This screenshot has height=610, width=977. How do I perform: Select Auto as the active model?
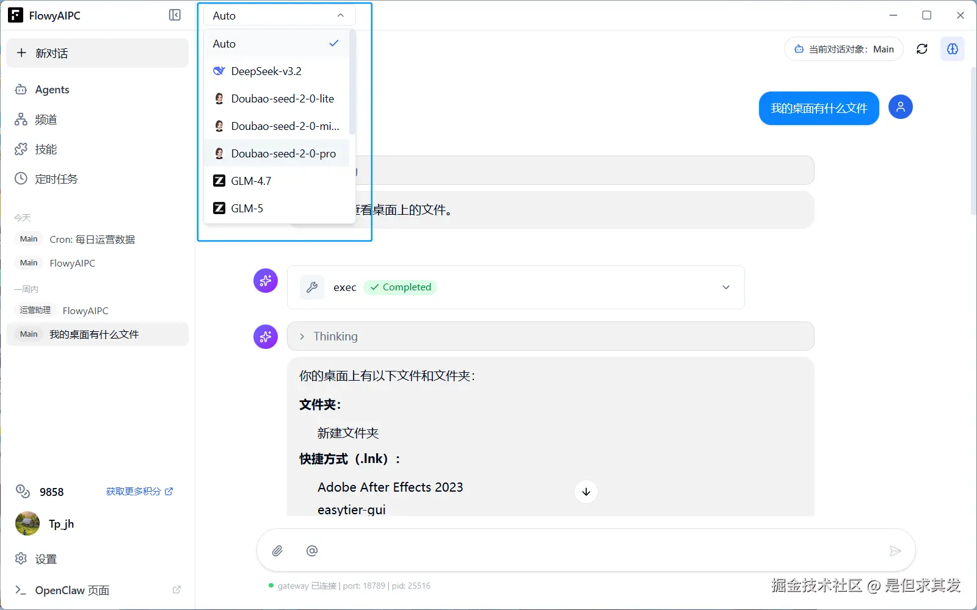point(223,43)
